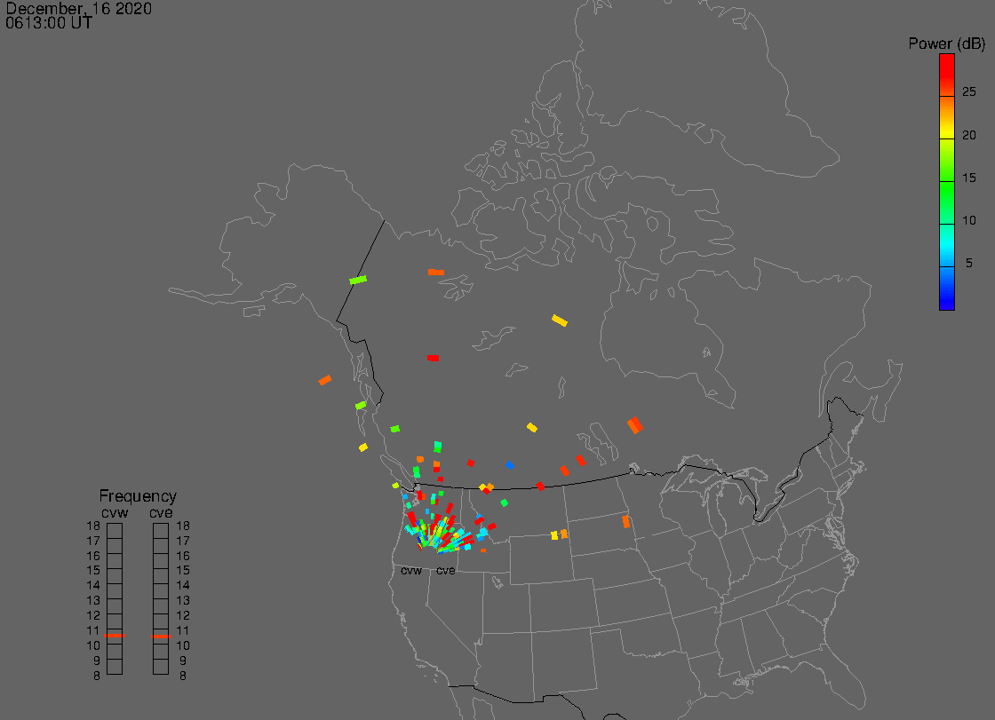Viewport: 995px width, 720px height.
Task: Click the '8' label right of the cve bar
Action: click(x=183, y=676)
